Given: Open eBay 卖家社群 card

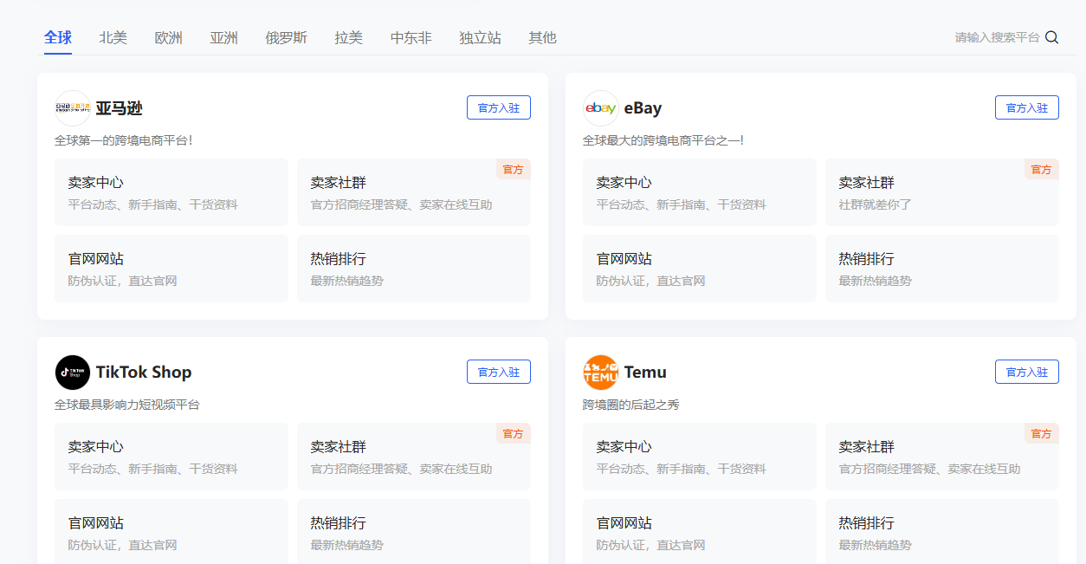Looking at the screenshot, I should pyautogui.click(x=941, y=192).
